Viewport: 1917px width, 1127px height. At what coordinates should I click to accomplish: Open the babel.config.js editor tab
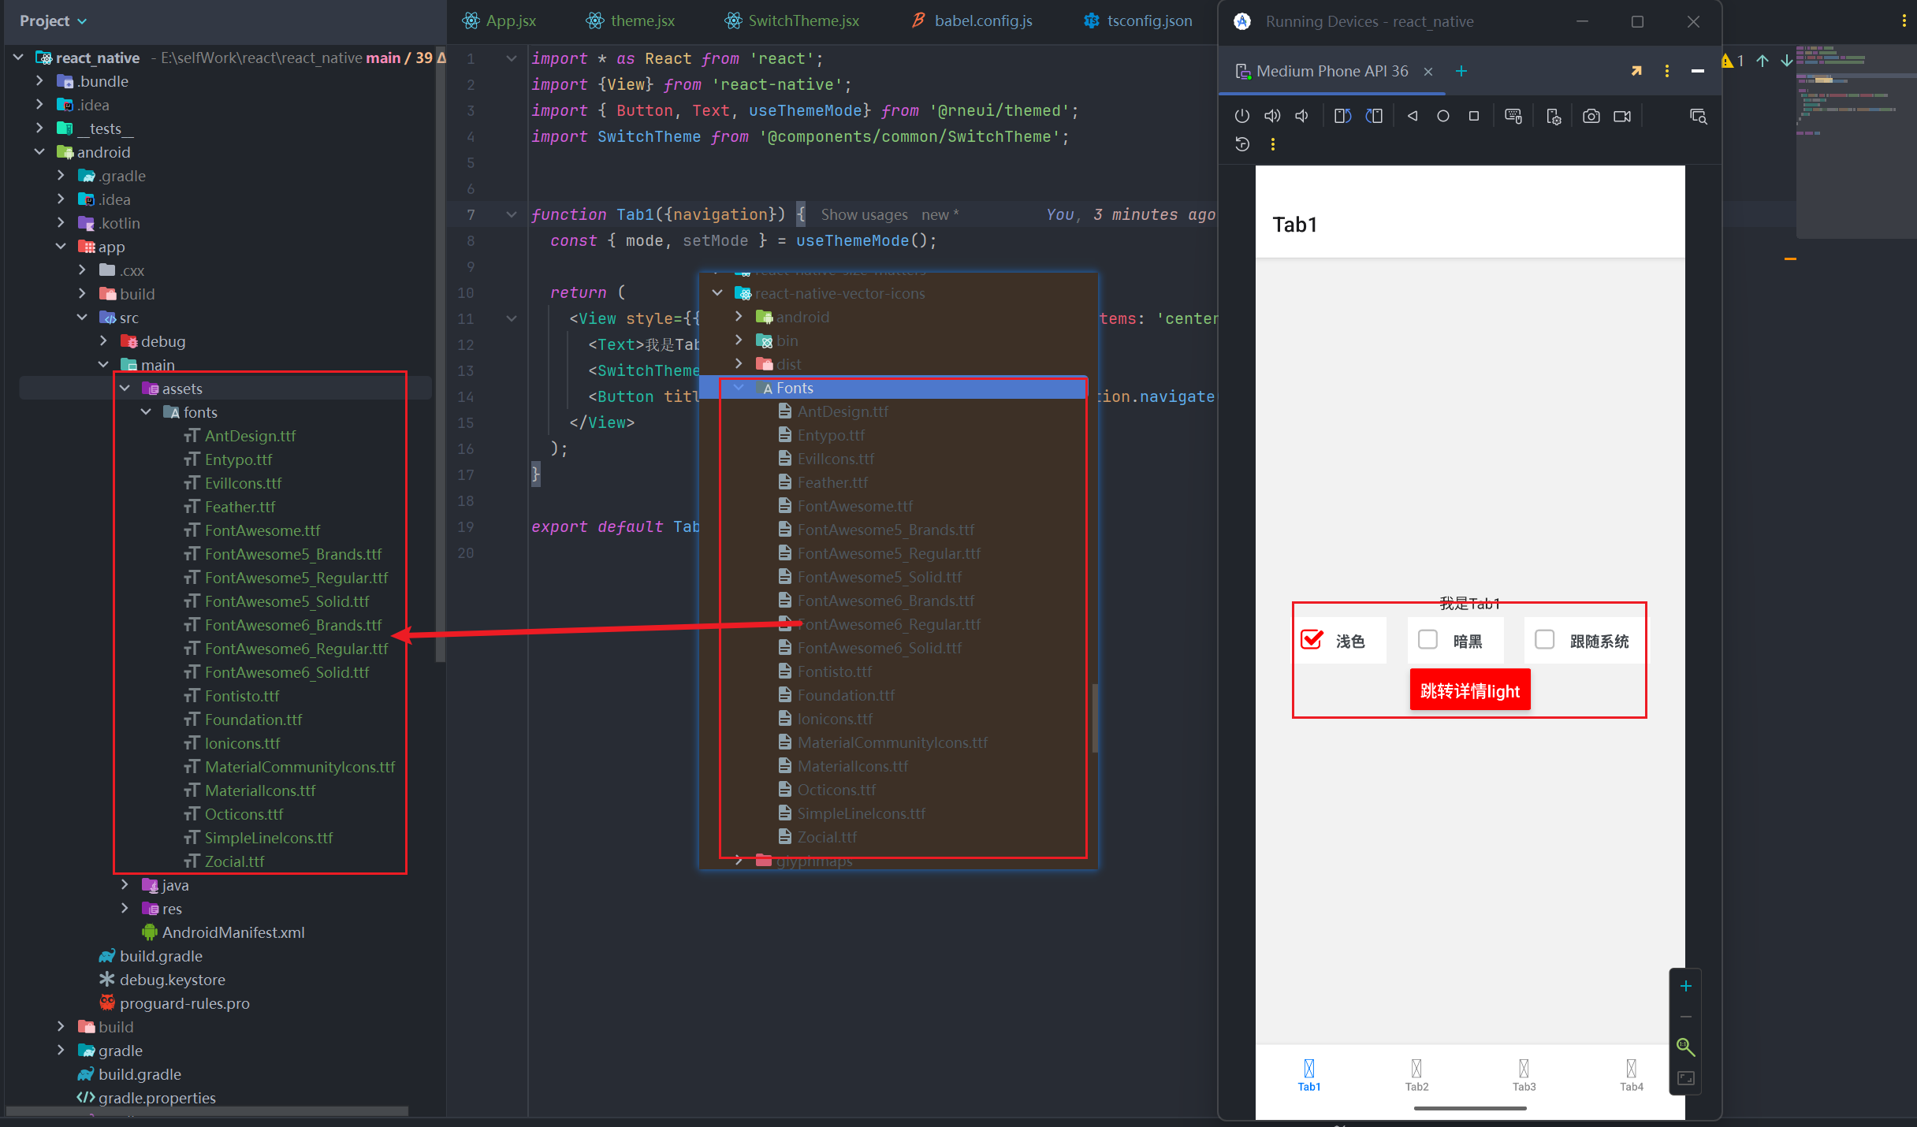point(972,21)
